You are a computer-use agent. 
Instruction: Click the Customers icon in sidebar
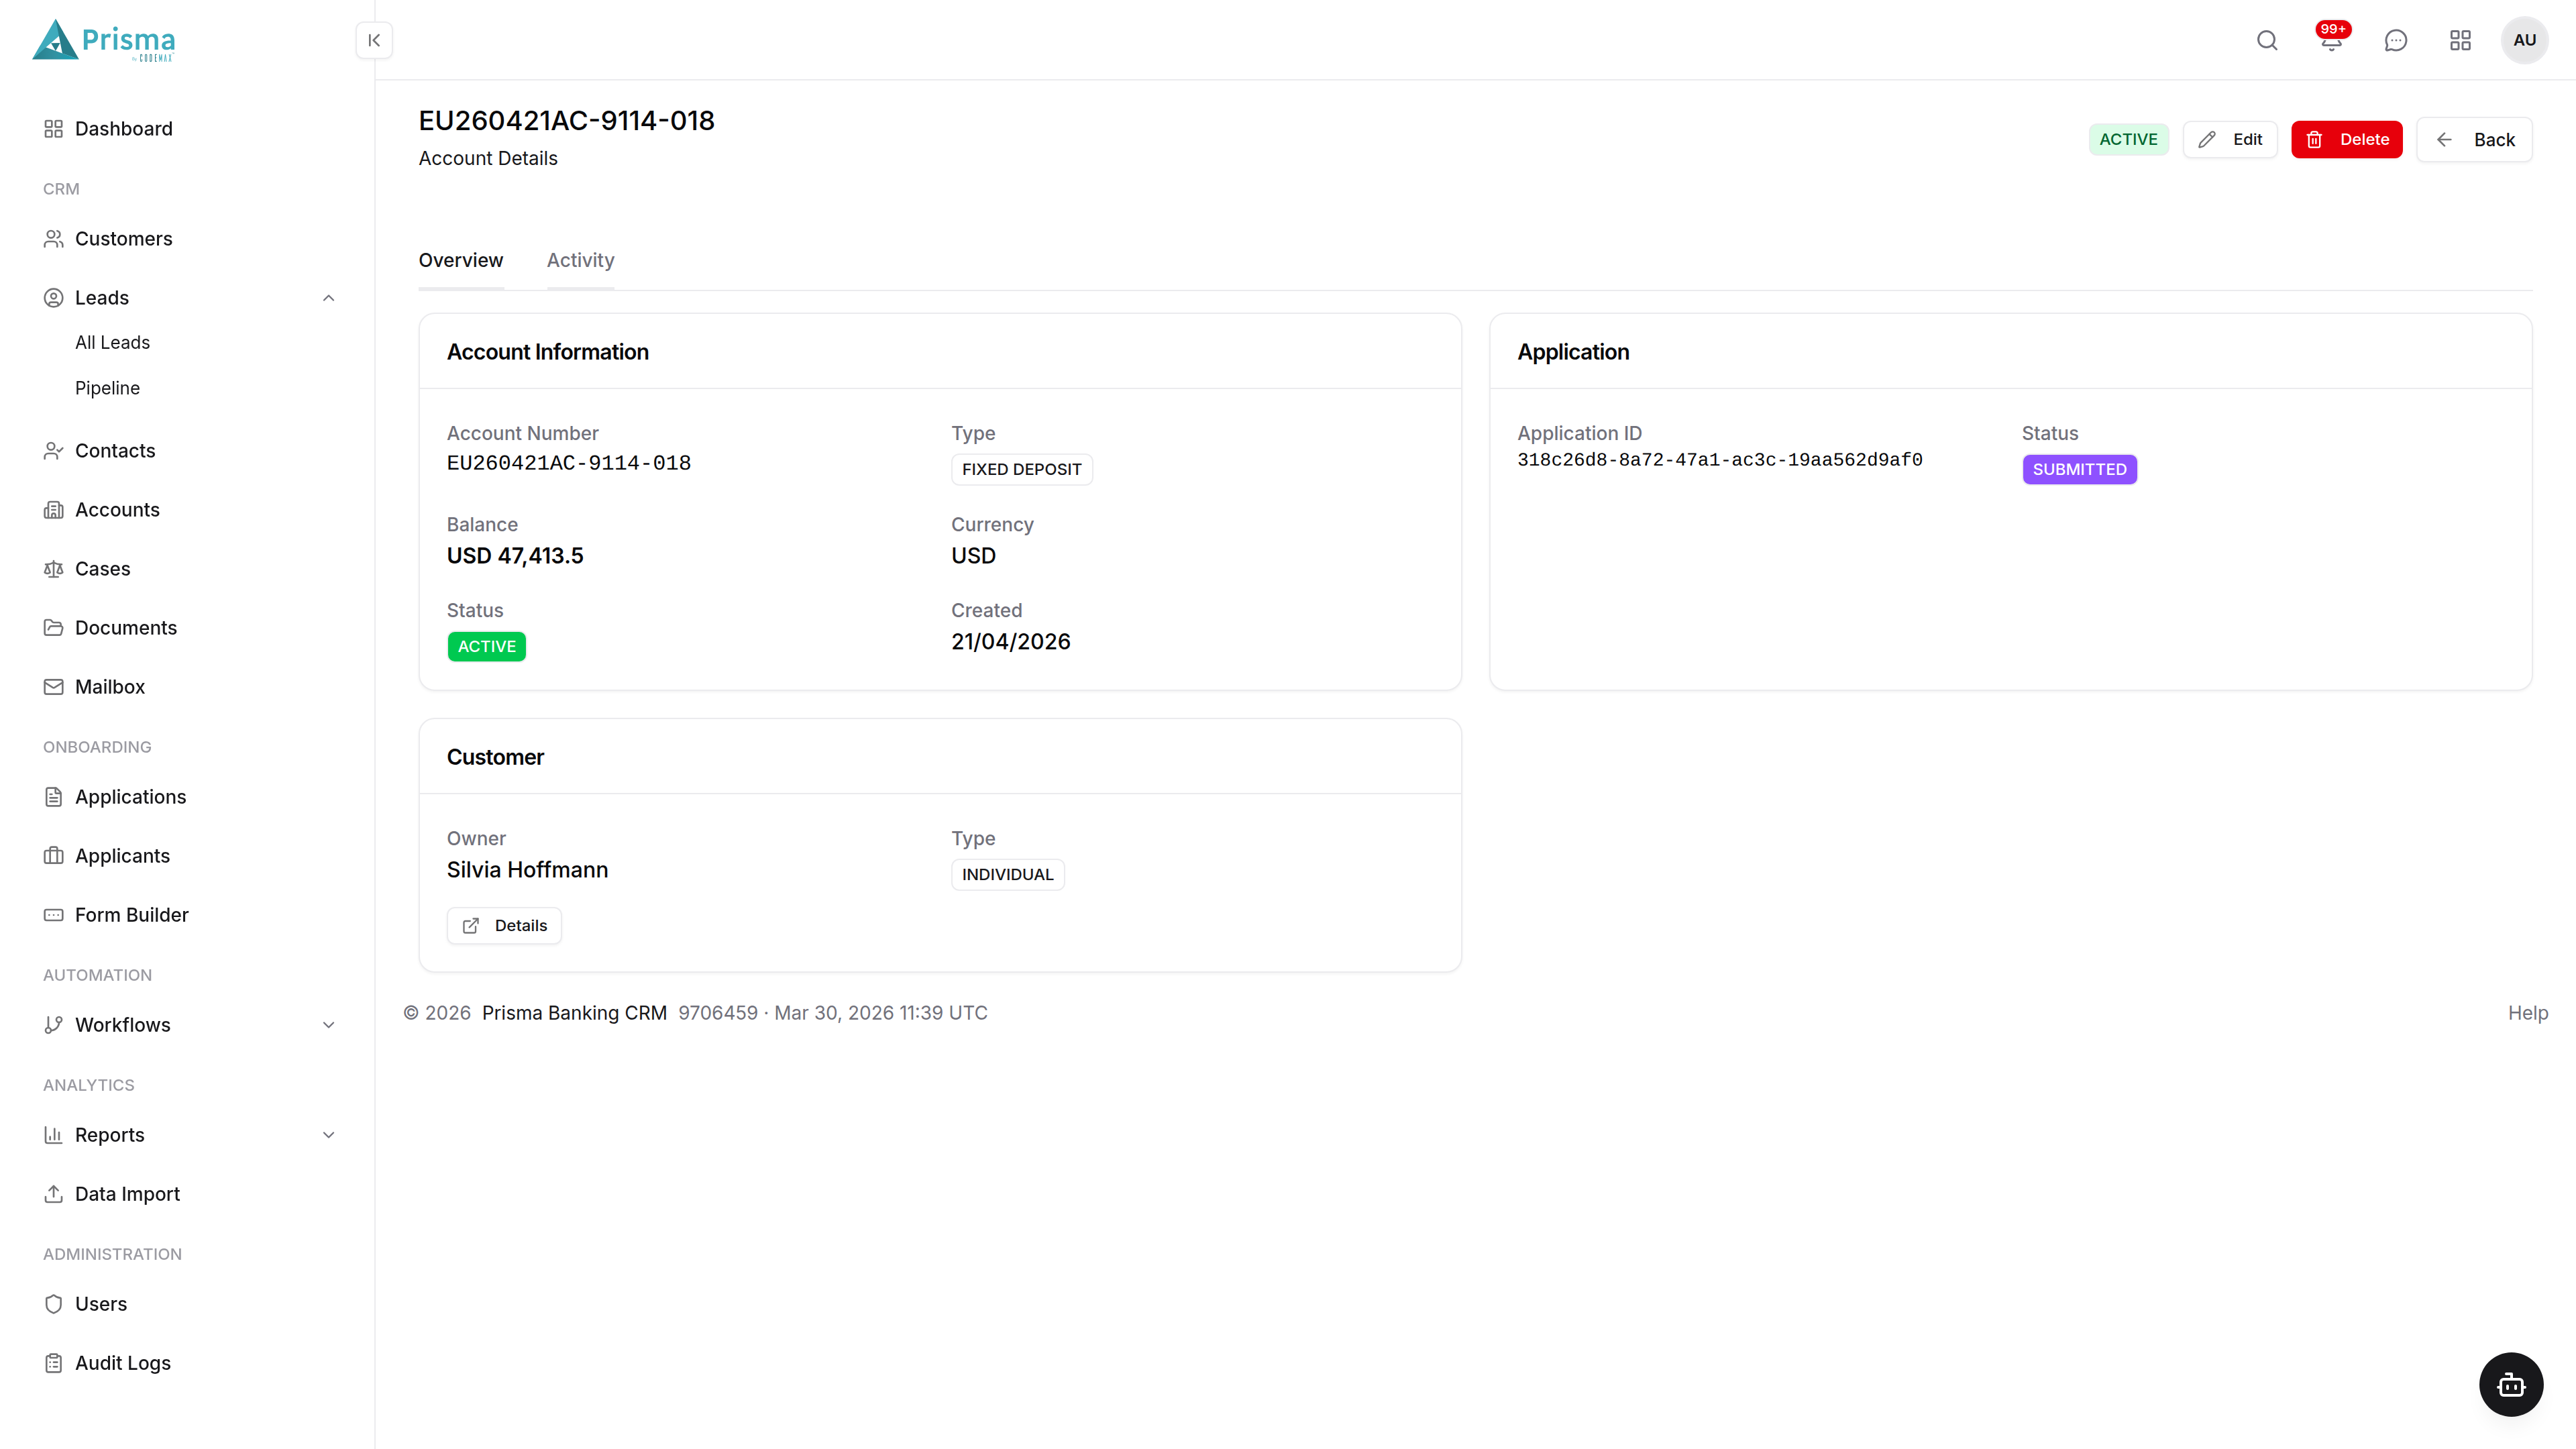pos(54,239)
